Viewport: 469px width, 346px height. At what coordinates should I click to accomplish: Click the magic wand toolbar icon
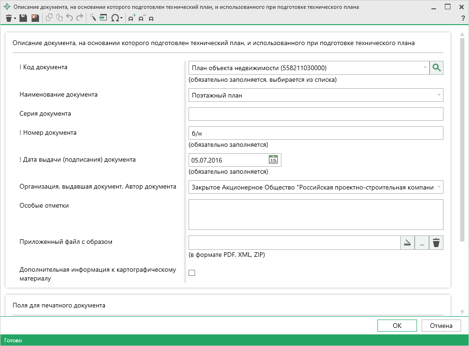[92, 18]
